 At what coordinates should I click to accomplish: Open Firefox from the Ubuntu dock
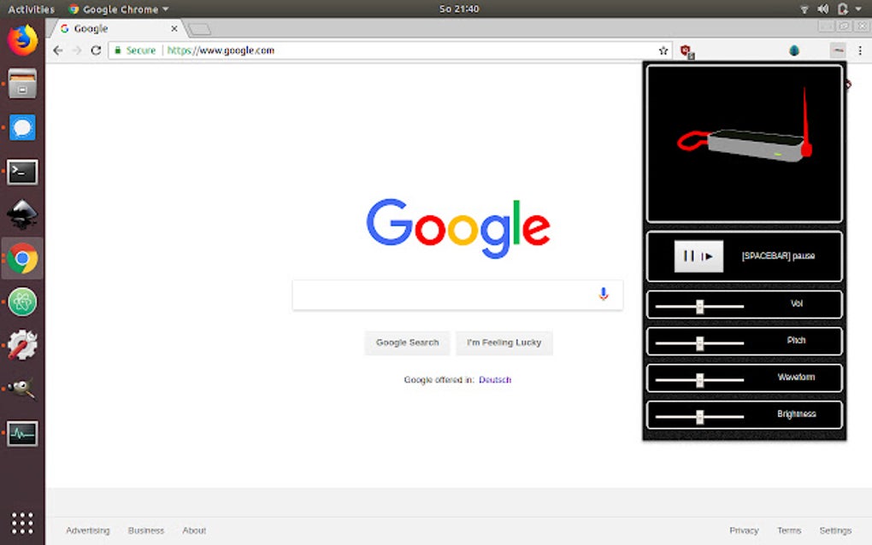[21, 38]
